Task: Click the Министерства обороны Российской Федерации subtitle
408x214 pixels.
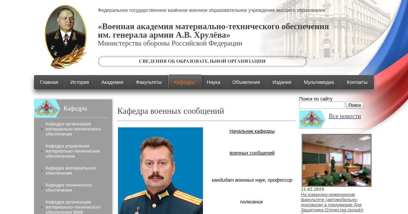Action: point(170,43)
